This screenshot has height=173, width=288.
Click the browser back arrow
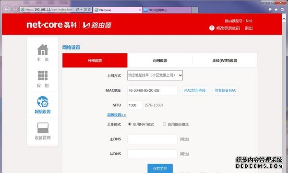point(7,10)
